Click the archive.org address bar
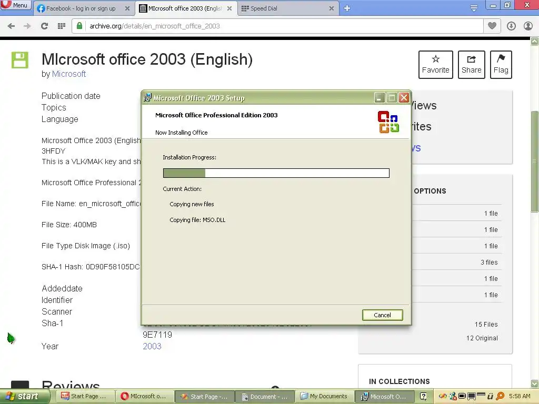This screenshot has height=404, width=539. click(277, 26)
